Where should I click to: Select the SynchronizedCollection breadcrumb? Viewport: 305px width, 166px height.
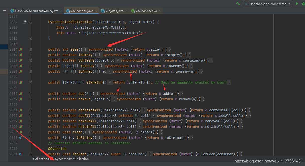pyautogui.click(x=72, y=159)
